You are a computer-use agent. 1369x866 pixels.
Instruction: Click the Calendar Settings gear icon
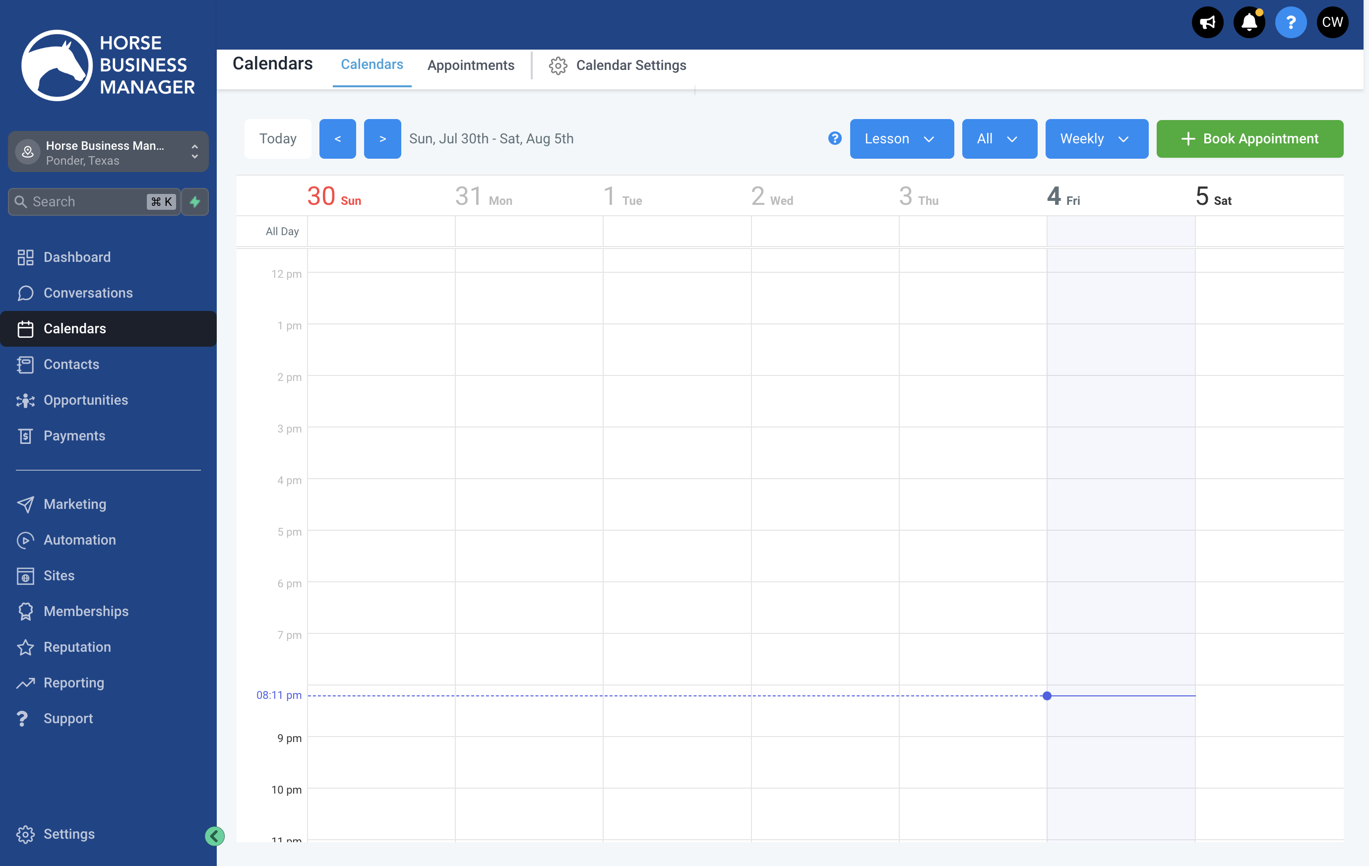coord(558,65)
